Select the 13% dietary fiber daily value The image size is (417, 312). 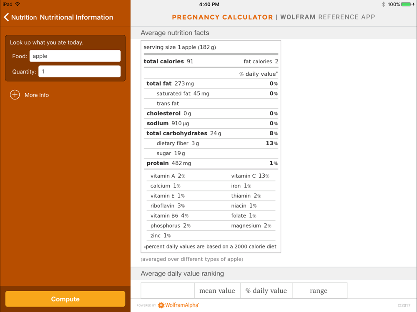(272, 143)
